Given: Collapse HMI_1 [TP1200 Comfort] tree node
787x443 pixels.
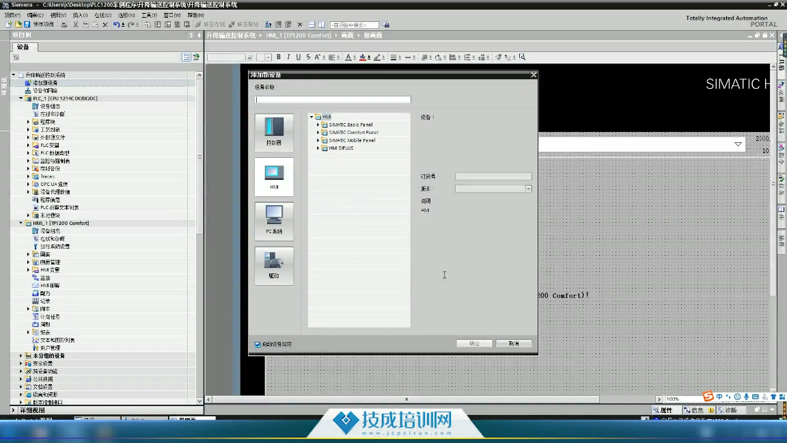Looking at the screenshot, I should point(21,223).
